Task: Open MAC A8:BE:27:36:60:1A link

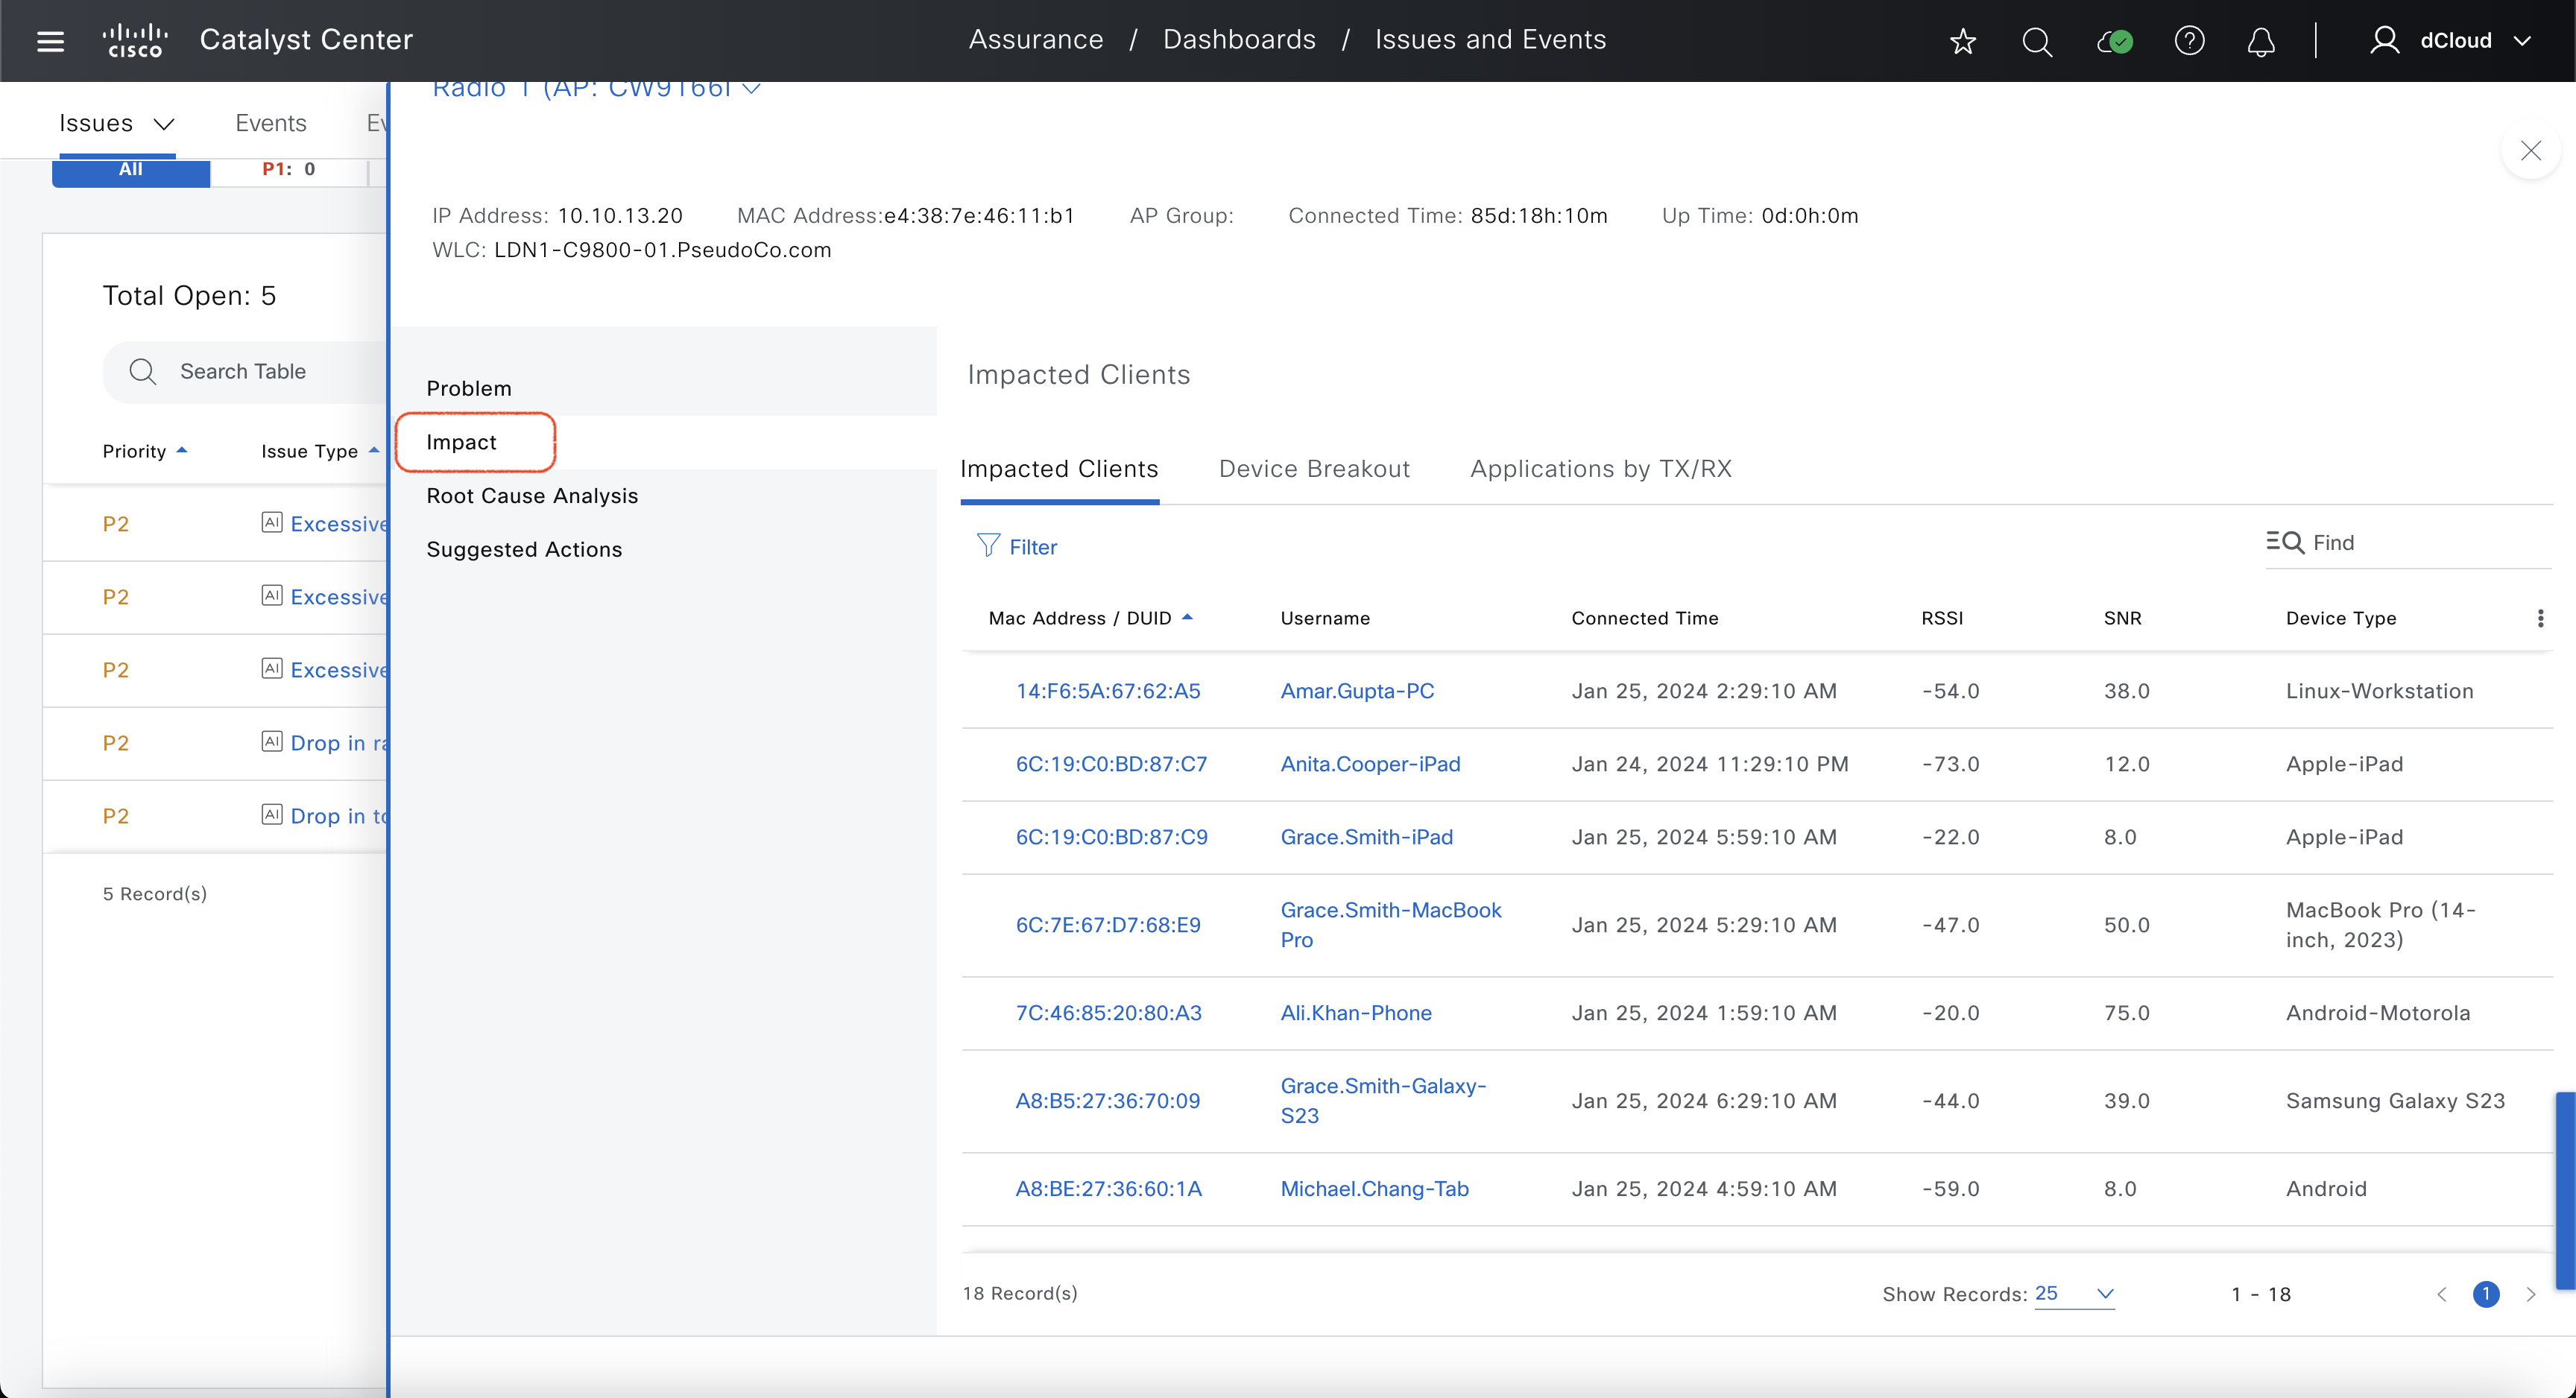Action: pyautogui.click(x=1108, y=1189)
